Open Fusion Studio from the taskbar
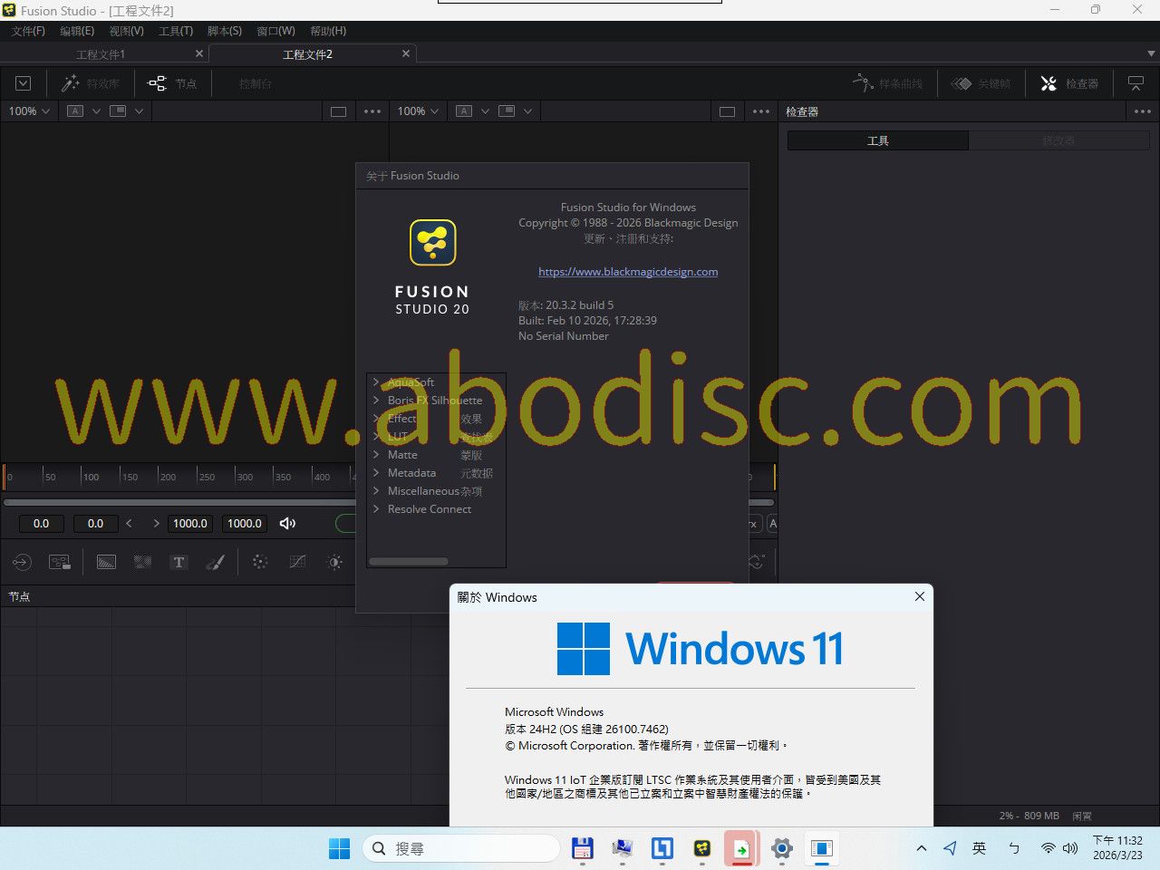The width and height of the screenshot is (1160, 870). (701, 849)
